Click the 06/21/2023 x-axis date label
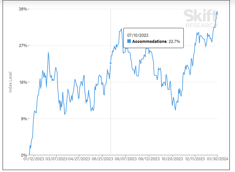The width and height of the screenshot is (235, 172). [x=102, y=159]
